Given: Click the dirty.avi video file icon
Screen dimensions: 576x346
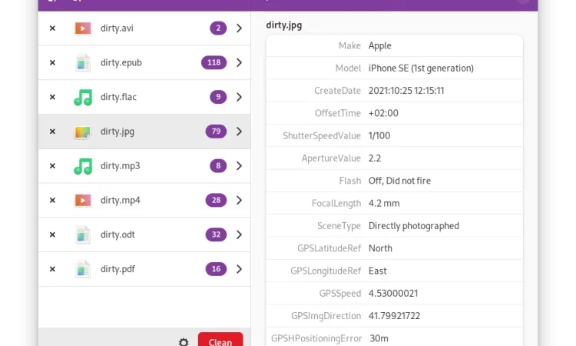Looking at the screenshot, I should click(83, 28).
